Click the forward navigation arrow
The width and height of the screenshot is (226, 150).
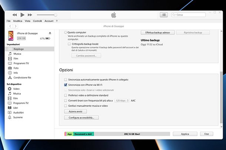pos(16,26)
